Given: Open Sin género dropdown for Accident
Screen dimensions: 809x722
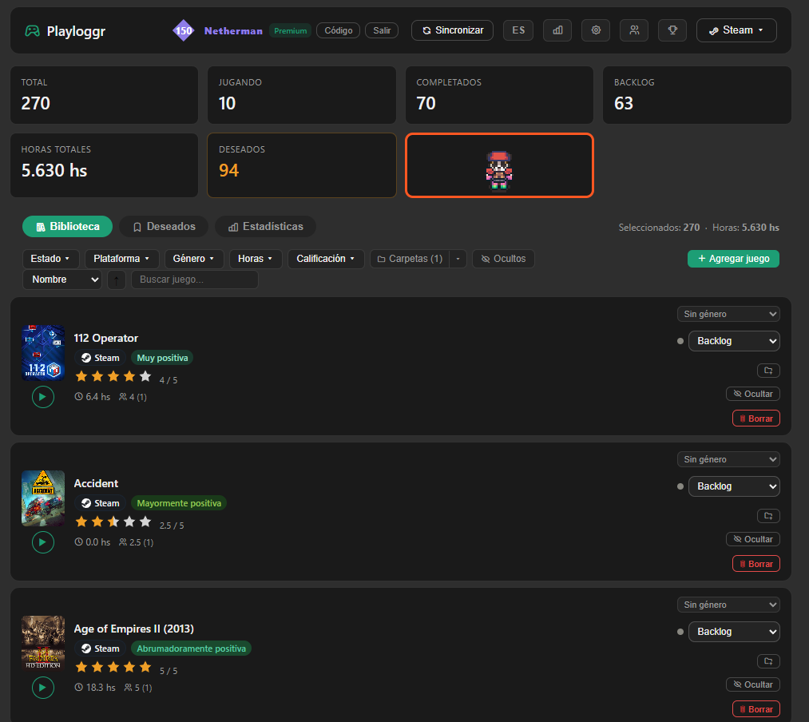Looking at the screenshot, I should [728, 459].
